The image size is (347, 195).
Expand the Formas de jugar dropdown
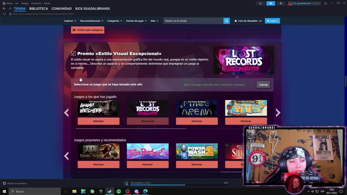click(136, 21)
